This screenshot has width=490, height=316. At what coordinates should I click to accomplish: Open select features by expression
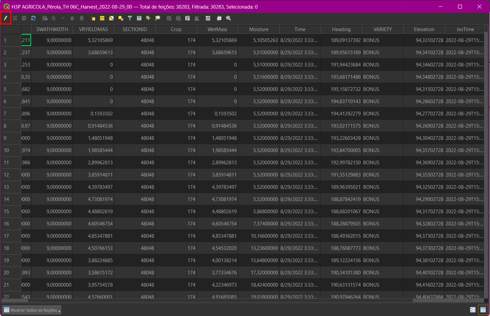(93, 18)
